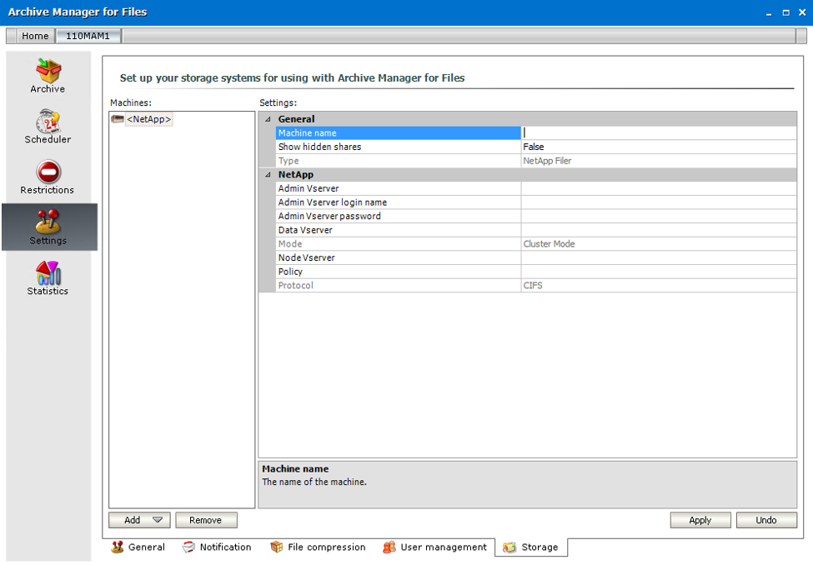
Task: Toggle Show hidden shares value
Action: [x=584, y=147]
